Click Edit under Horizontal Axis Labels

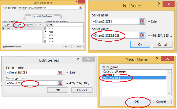click(49, 25)
